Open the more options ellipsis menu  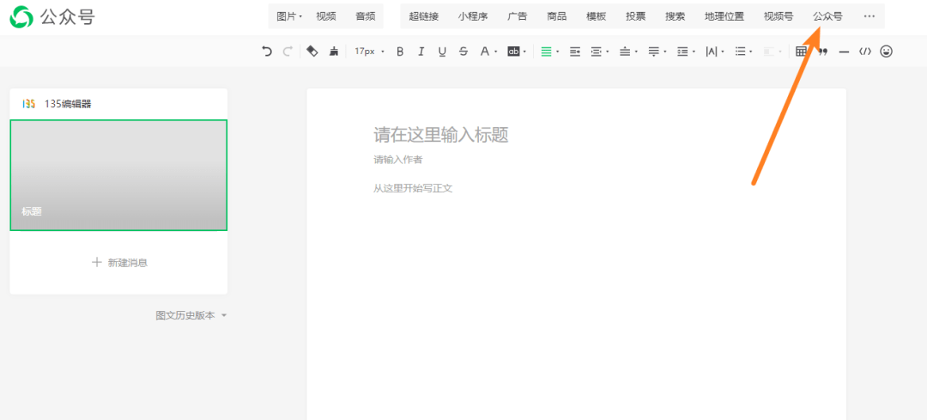(x=869, y=16)
